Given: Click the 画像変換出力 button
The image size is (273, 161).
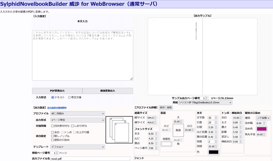Looking at the screenshot, I should (x=107, y=91).
